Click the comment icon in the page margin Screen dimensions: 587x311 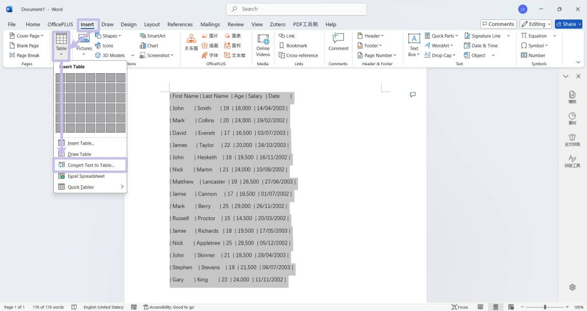click(413, 94)
